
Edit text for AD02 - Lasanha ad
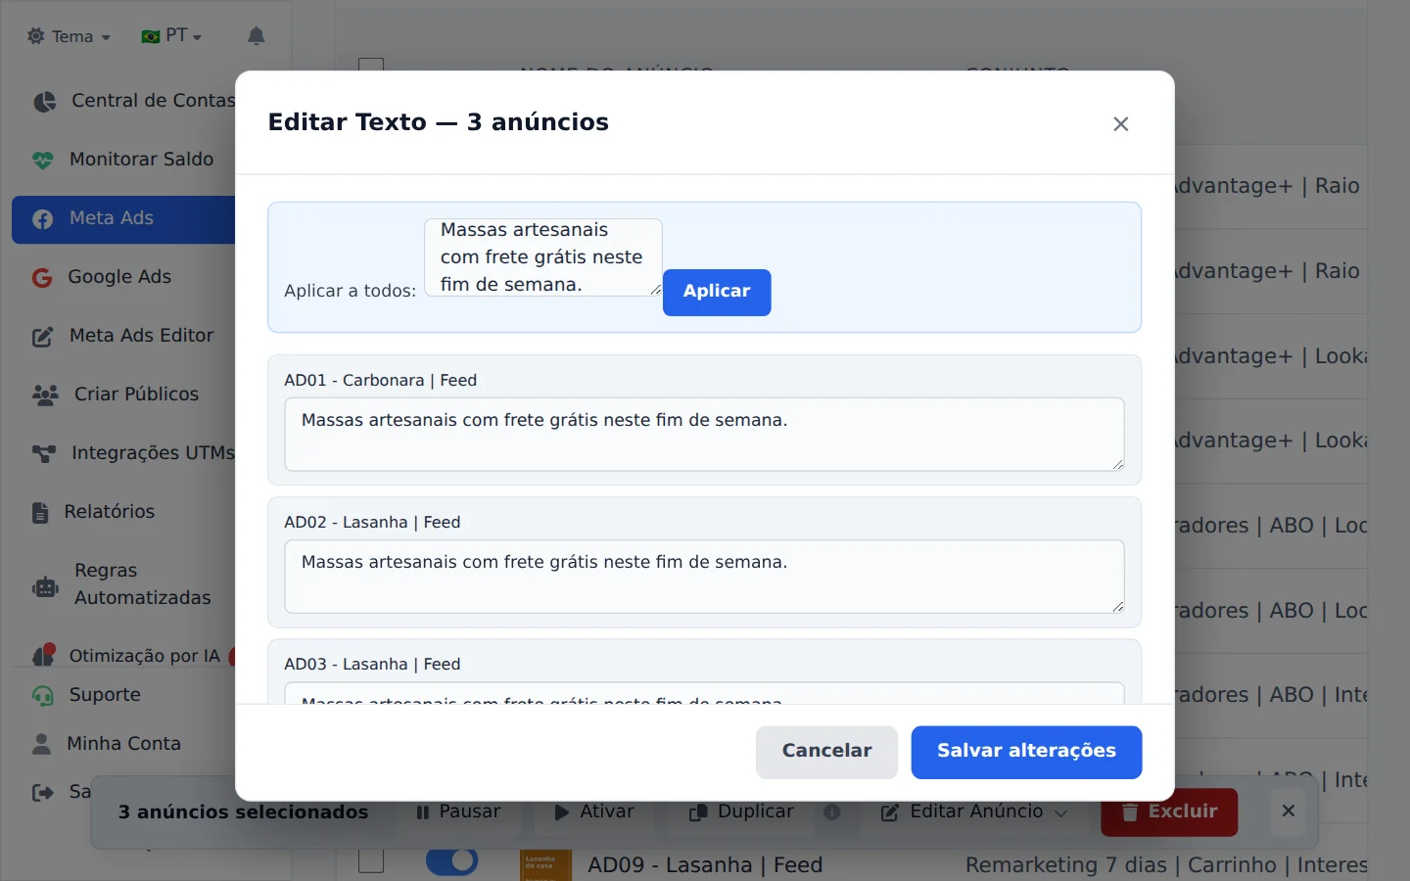click(x=704, y=577)
